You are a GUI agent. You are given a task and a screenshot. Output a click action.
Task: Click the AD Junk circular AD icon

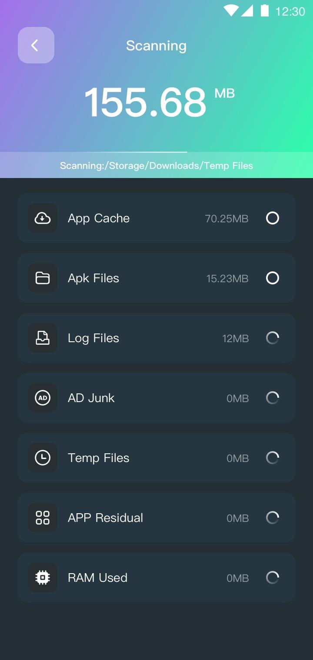tap(43, 398)
